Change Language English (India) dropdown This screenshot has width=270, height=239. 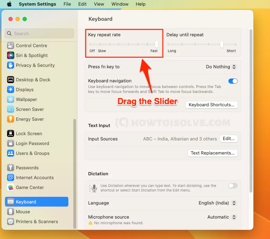click(217, 203)
